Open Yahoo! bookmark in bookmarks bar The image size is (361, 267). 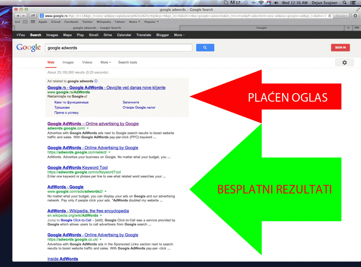coord(120,22)
